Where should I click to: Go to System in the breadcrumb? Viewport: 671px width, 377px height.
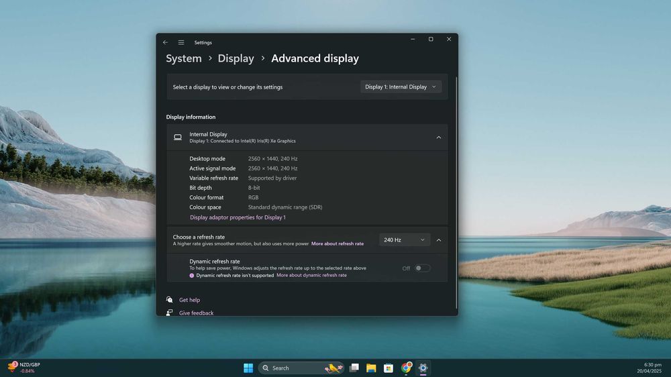pos(184,58)
